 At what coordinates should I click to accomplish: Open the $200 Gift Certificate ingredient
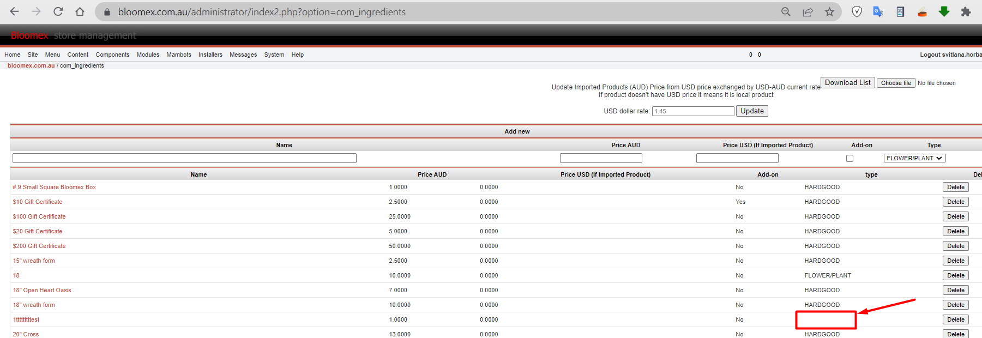click(39, 246)
